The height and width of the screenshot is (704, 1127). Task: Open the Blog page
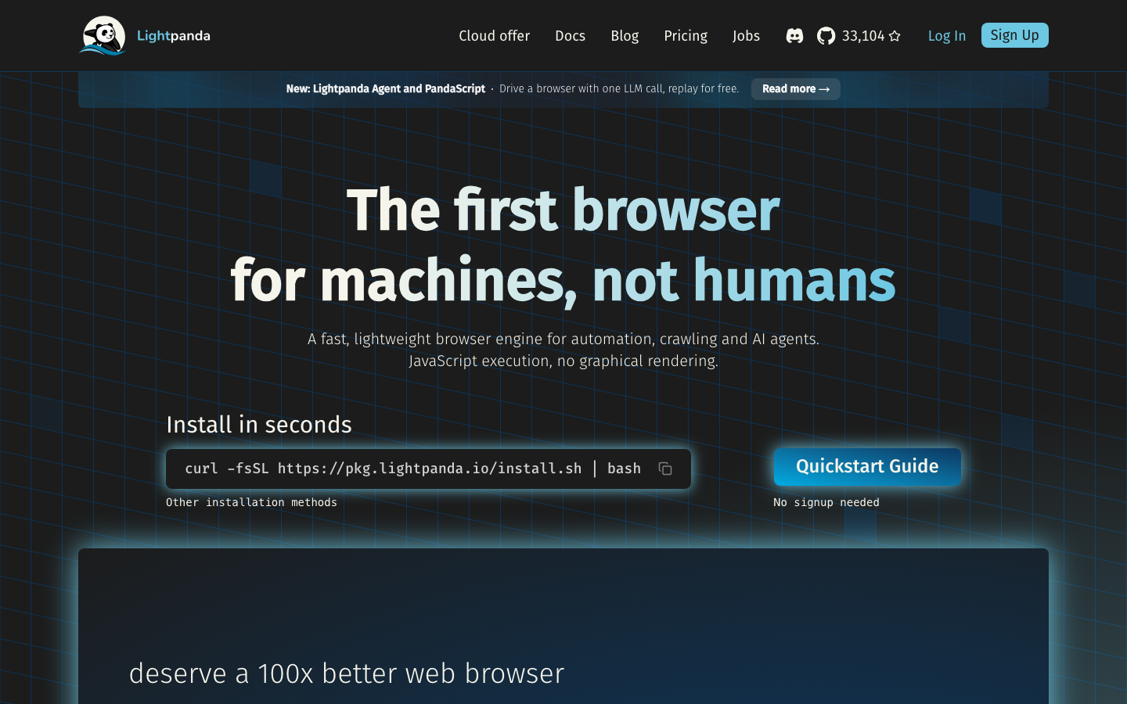[x=625, y=36]
